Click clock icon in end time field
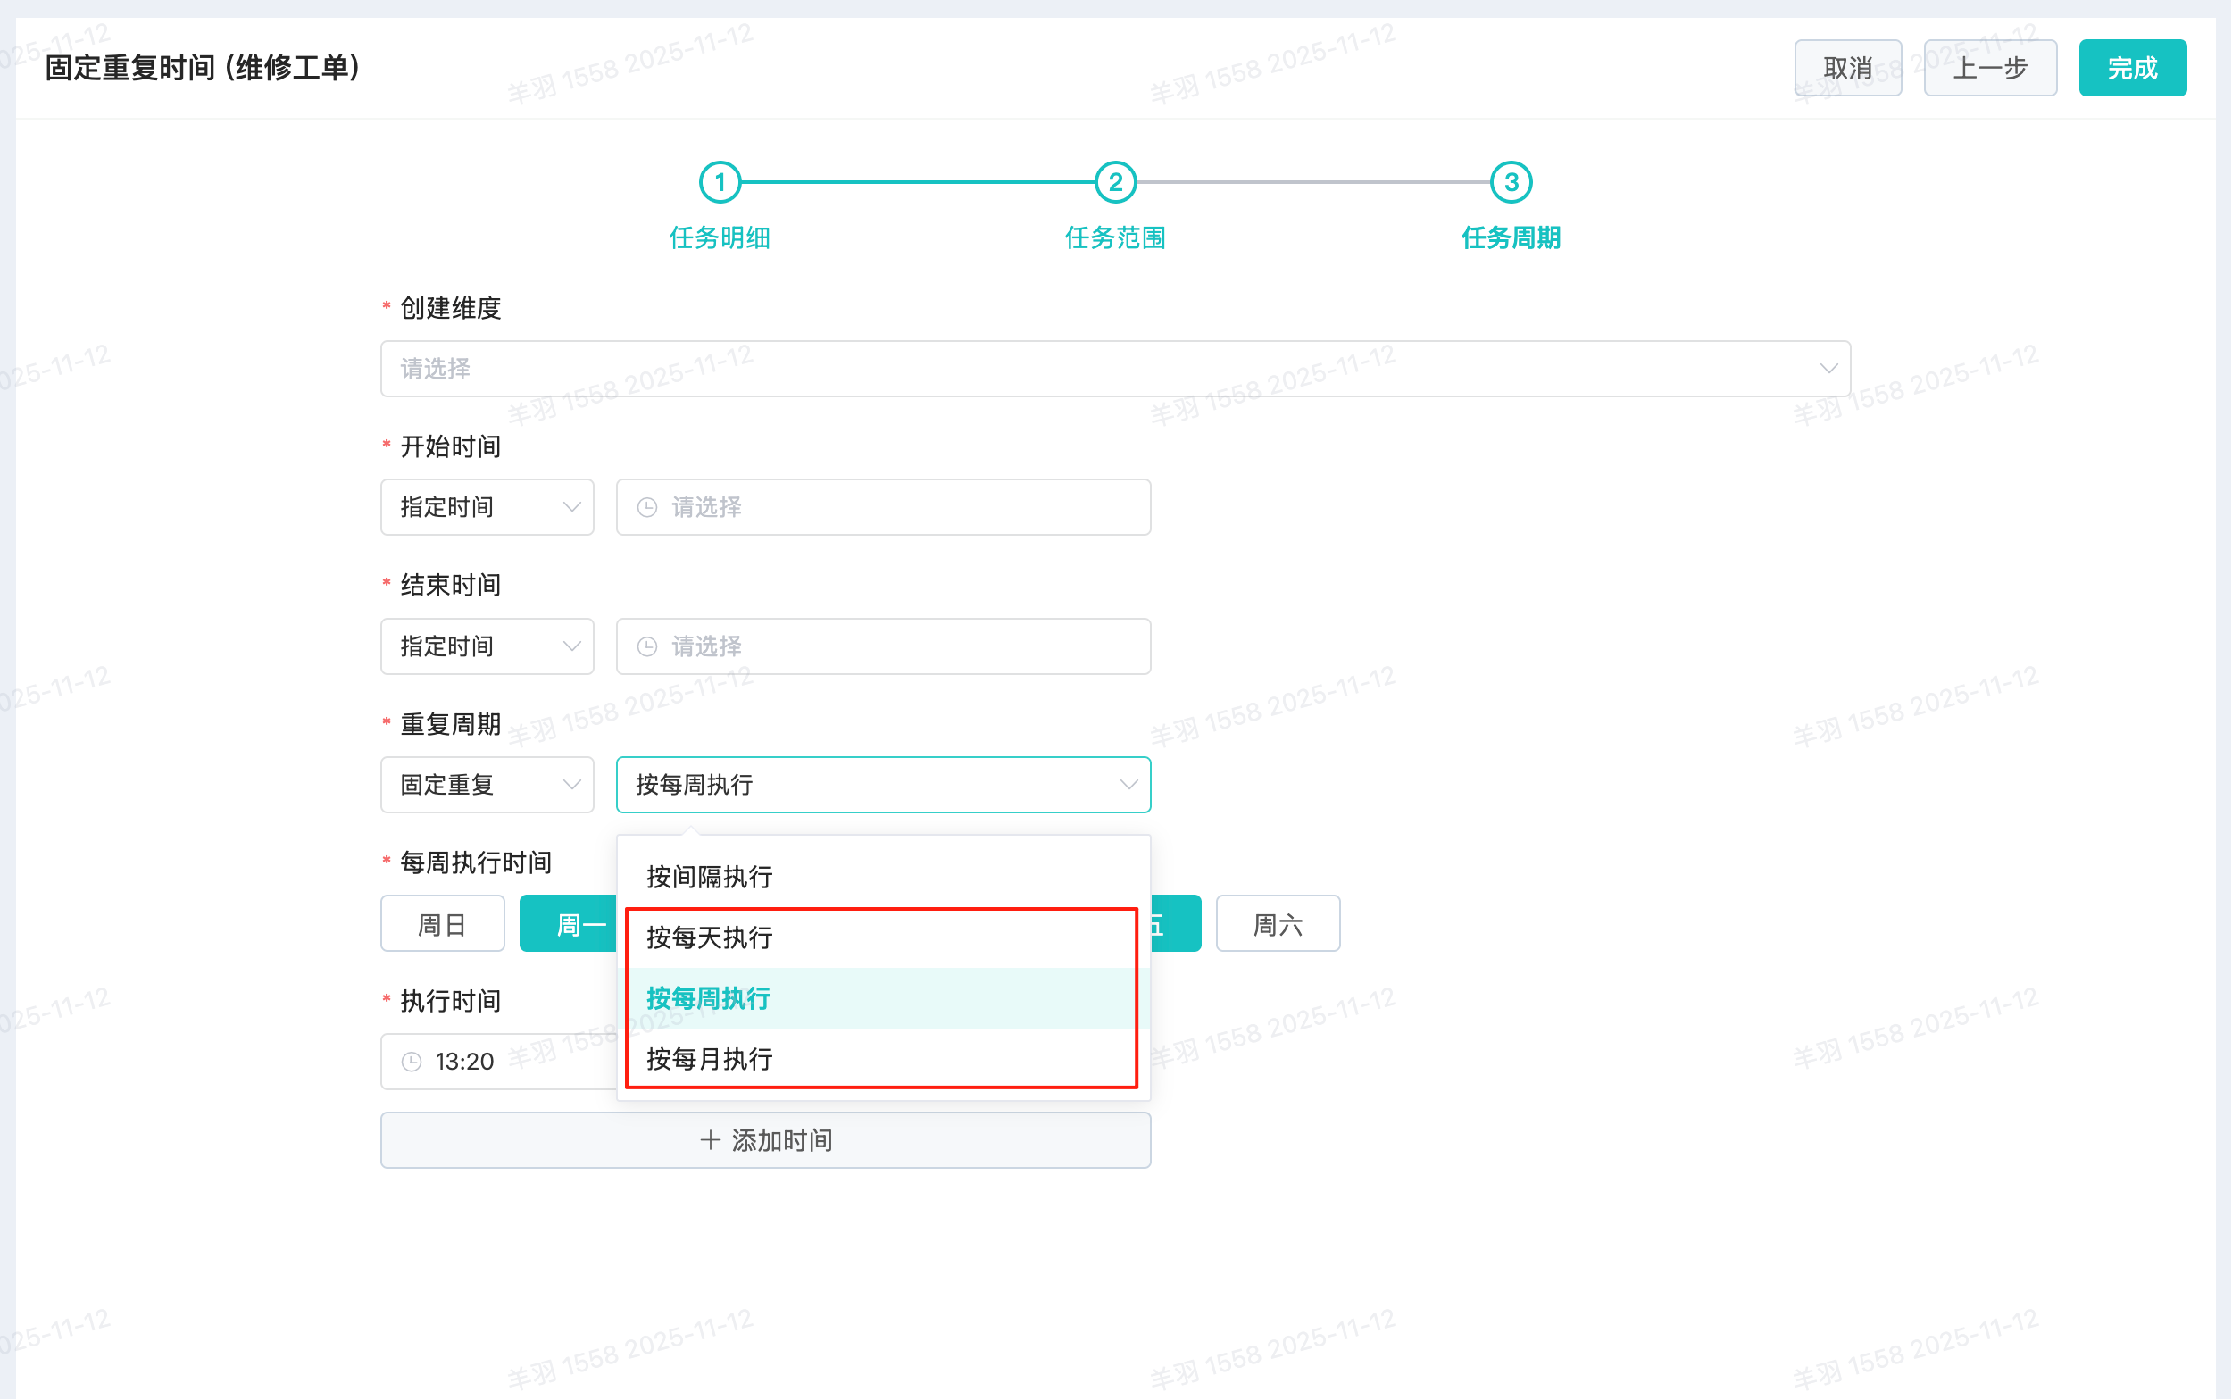This screenshot has height=1400, width=2232. click(x=647, y=646)
